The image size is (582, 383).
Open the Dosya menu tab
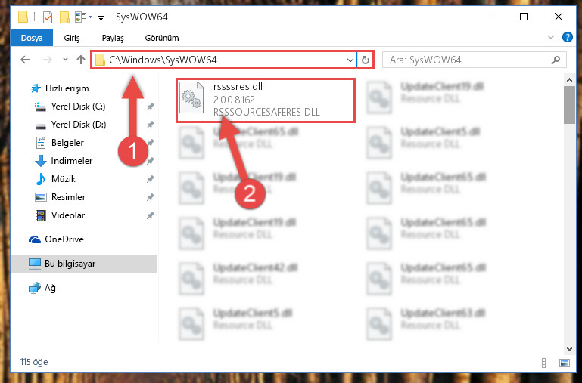pyautogui.click(x=32, y=38)
